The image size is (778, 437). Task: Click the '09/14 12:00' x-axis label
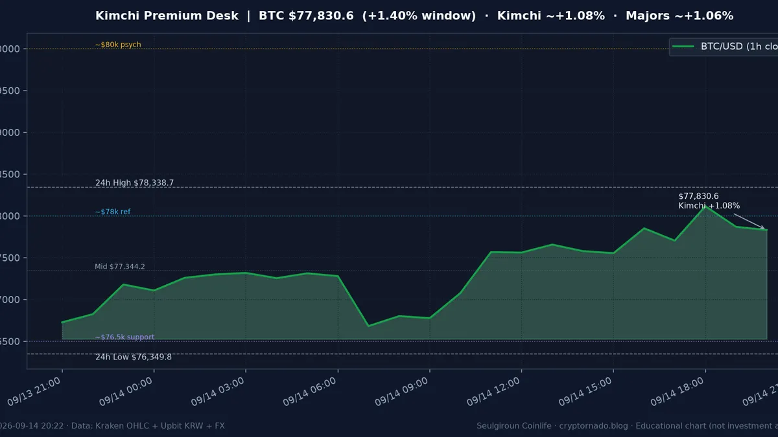coord(495,392)
